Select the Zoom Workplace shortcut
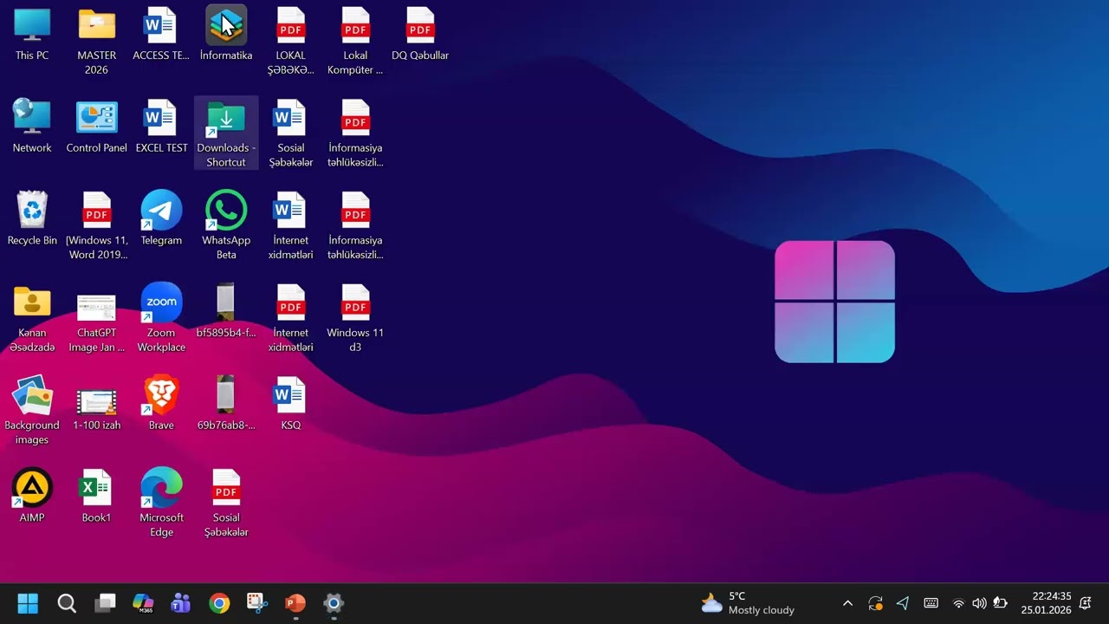 point(161,319)
